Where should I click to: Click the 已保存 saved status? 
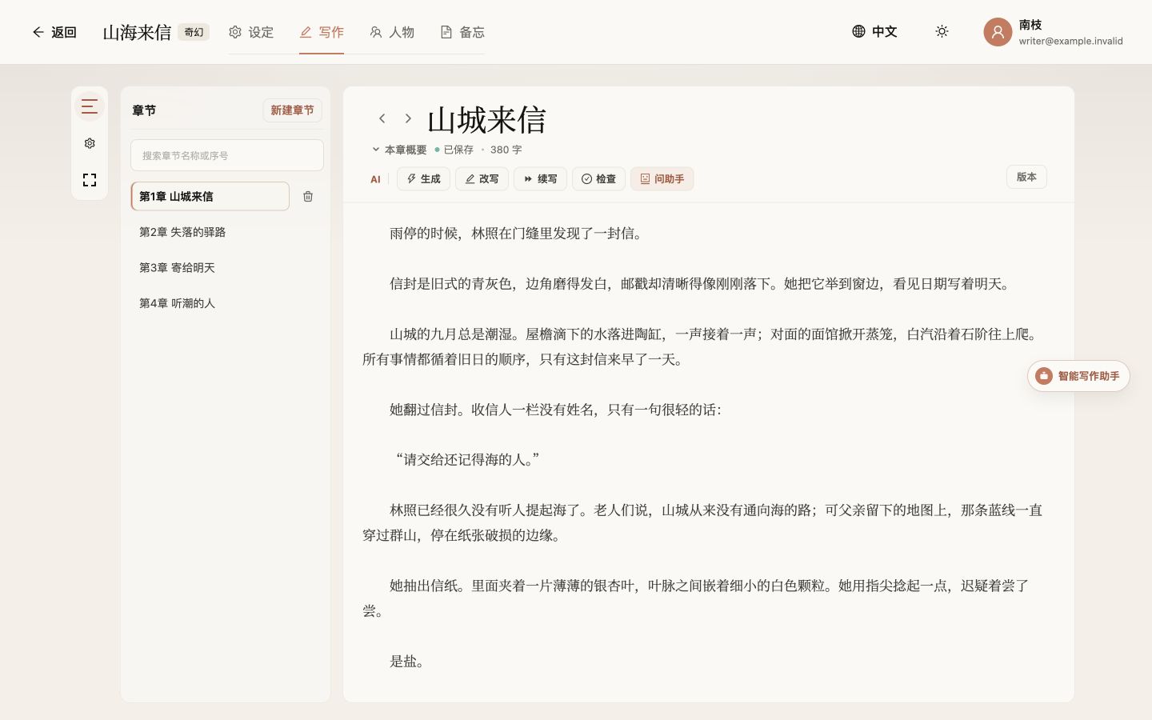(454, 150)
